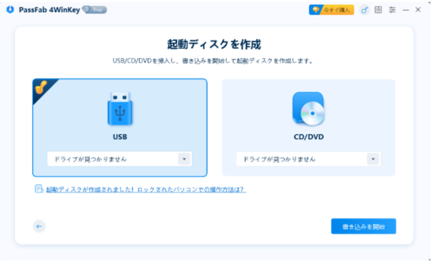Viewport: 431px width, 263px height.
Task: Select the CD/DVD boot media option card
Action: (x=309, y=128)
